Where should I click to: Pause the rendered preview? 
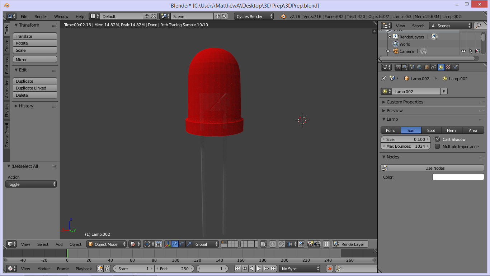[326, 244]
